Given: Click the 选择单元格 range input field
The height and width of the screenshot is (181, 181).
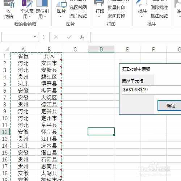Looking at the screenshot, I should coord(151,90).
